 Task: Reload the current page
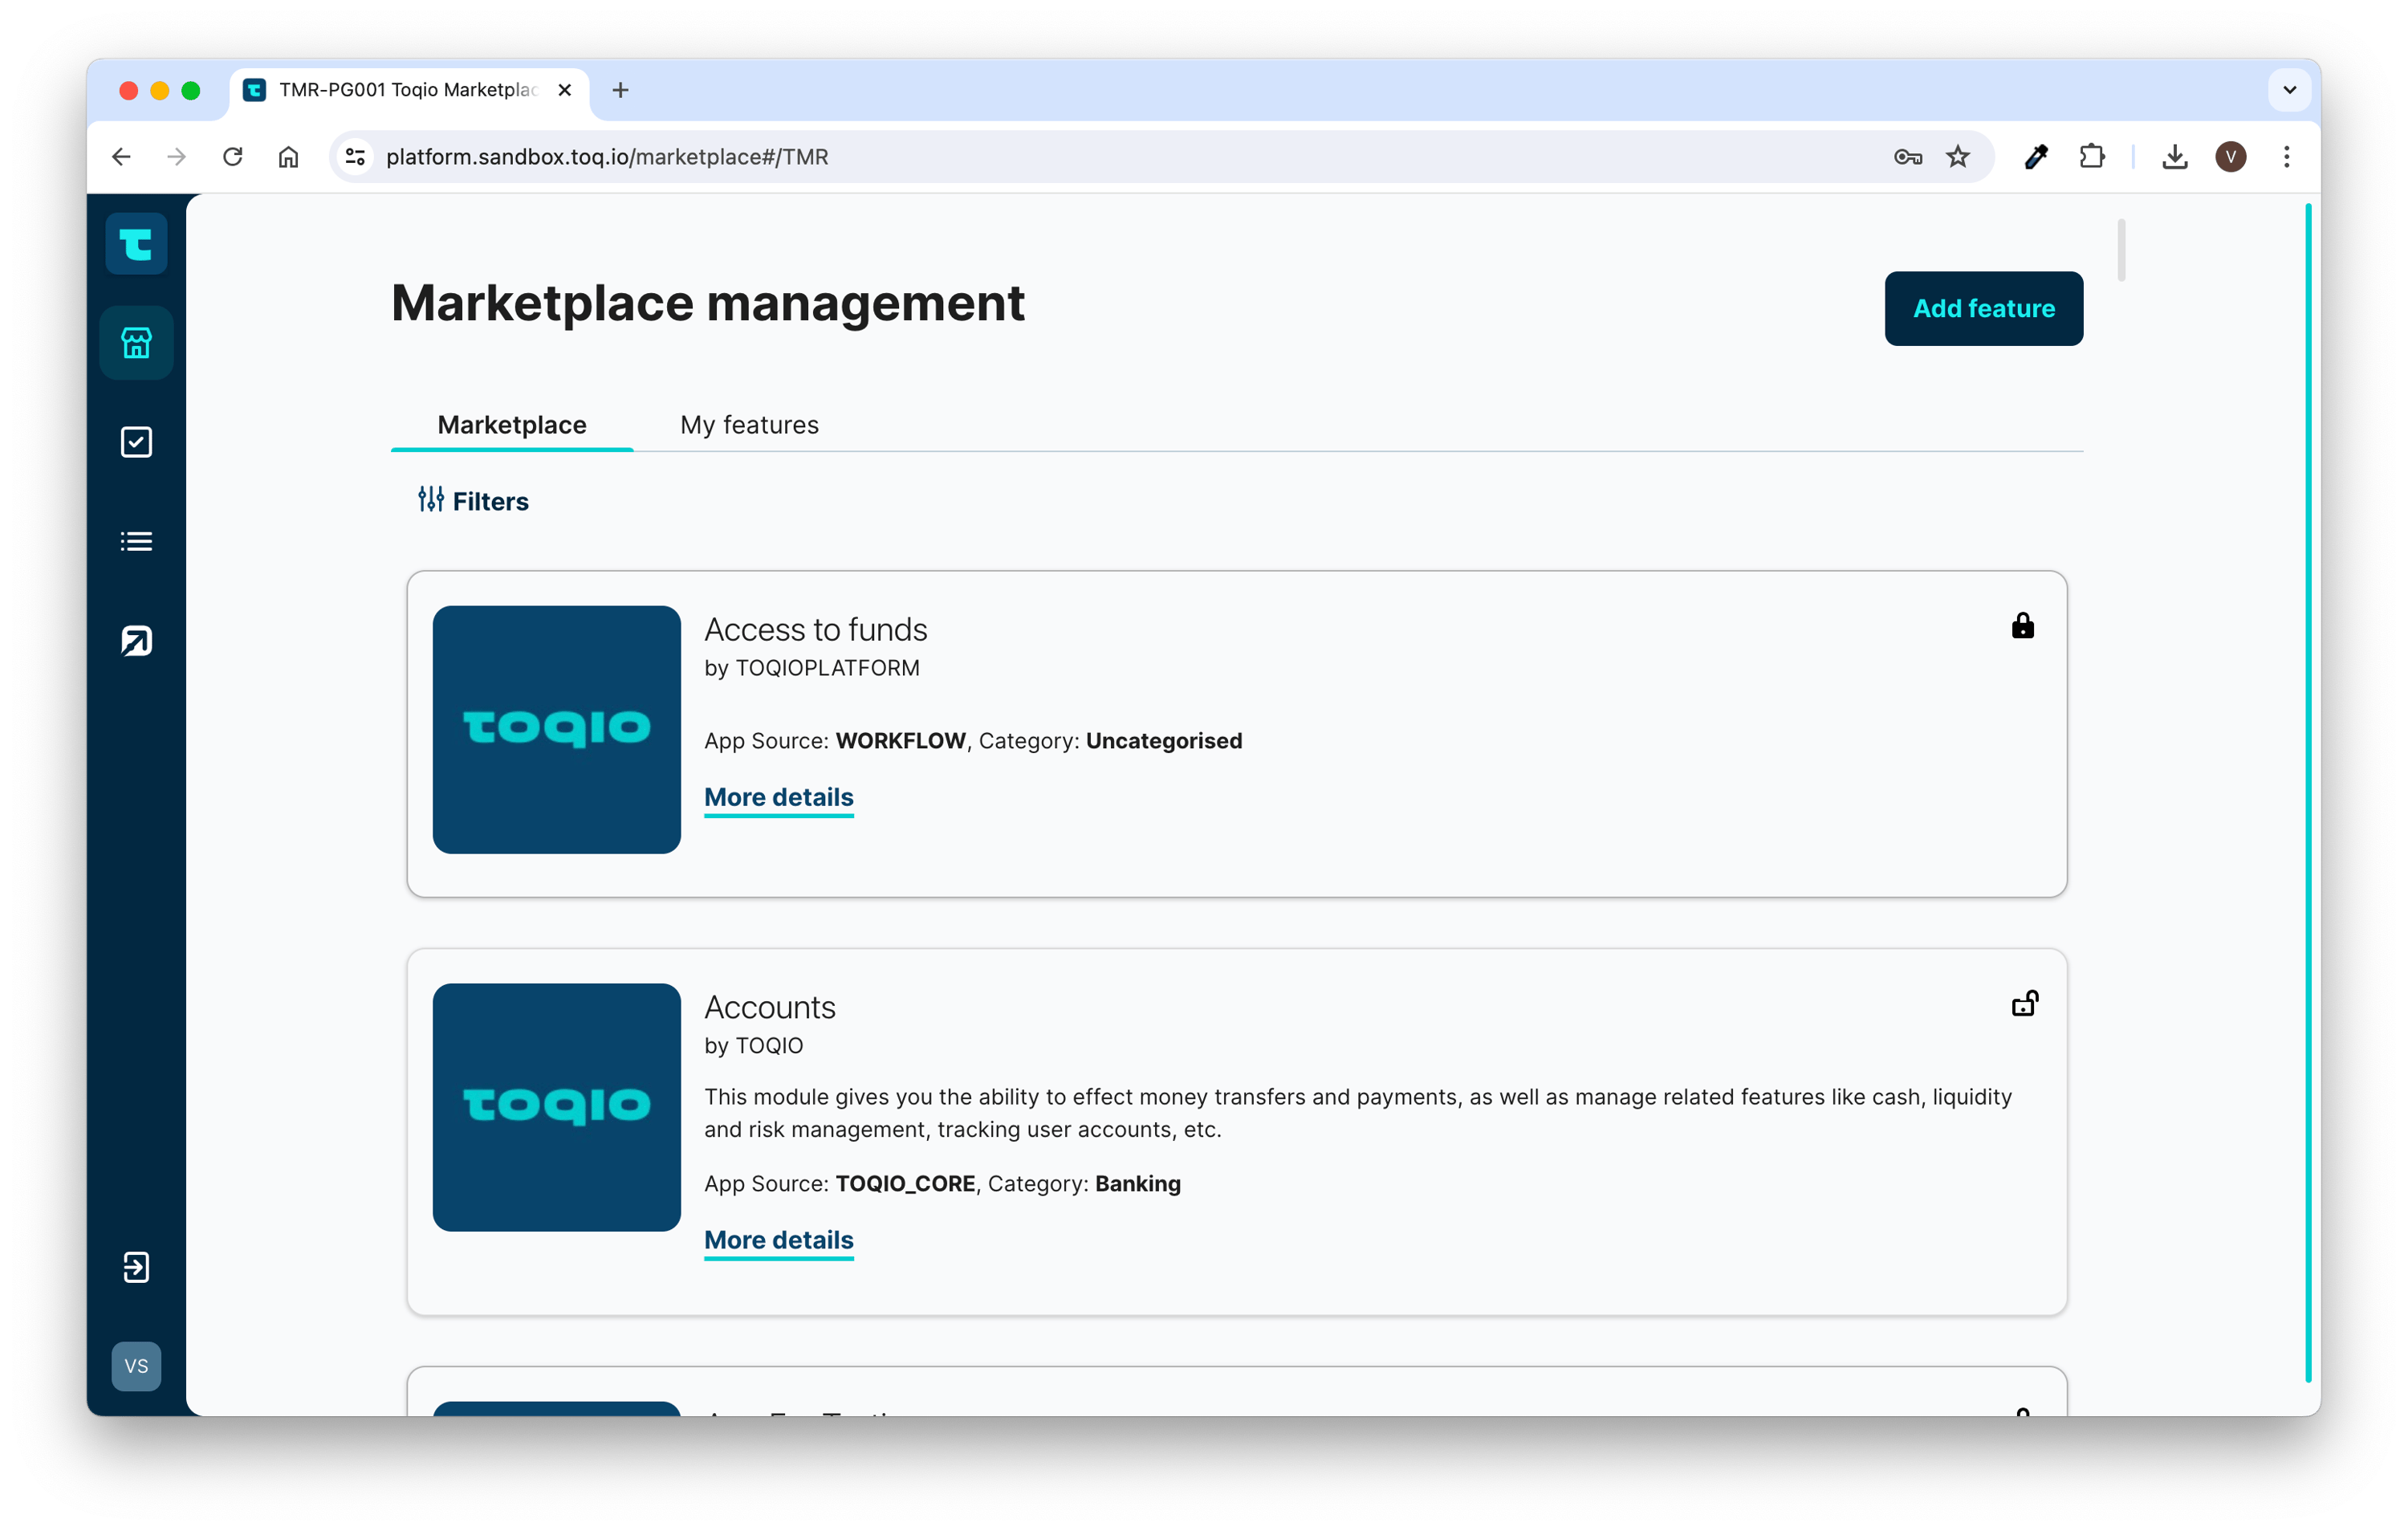pos(233,157)
